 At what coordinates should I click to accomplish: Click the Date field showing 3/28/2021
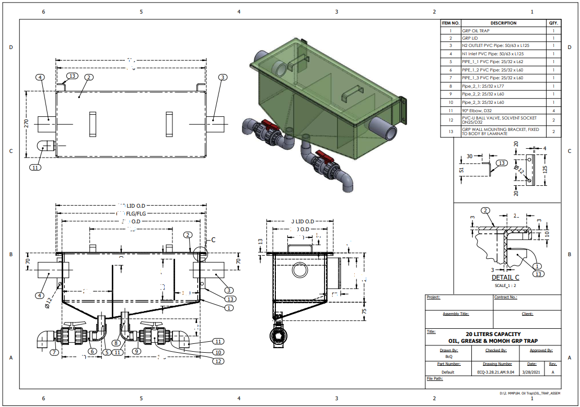coord(531,372)
